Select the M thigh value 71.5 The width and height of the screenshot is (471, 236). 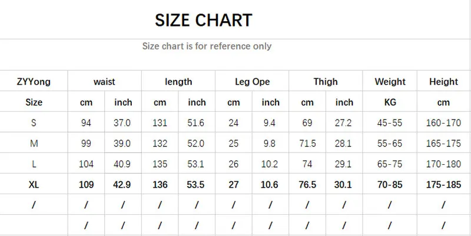coord(307,143)
